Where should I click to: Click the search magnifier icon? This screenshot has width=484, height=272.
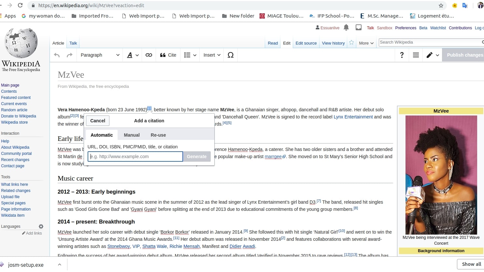tap(483, 42)
